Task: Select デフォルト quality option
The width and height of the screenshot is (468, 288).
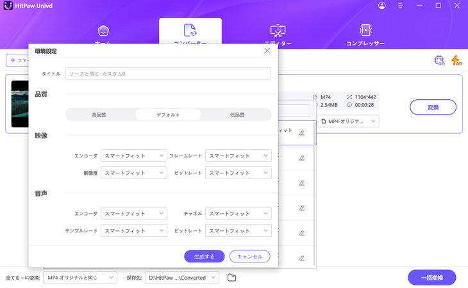Action: tap(168, 115)
